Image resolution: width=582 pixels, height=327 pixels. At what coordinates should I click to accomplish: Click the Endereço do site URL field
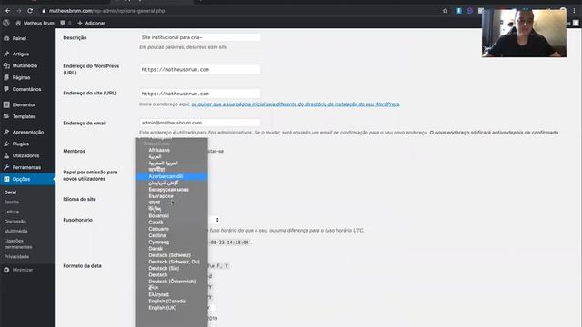point(200,94)
